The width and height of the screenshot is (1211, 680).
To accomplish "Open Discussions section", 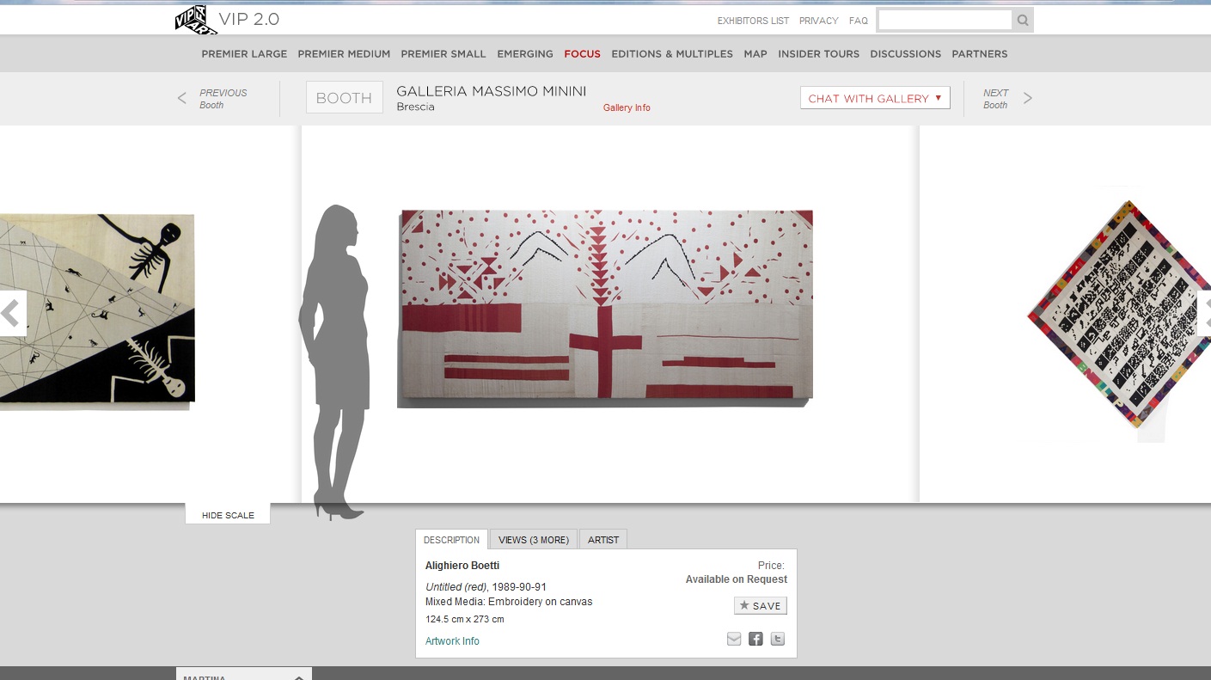I will (905, 54).
